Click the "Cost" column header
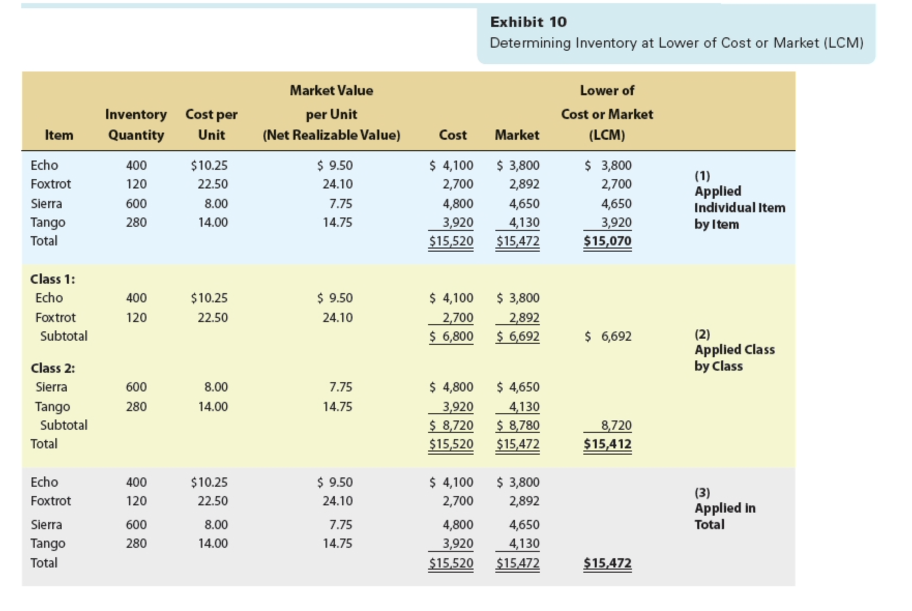Screen dimensions: 912x611 (452, 135)
